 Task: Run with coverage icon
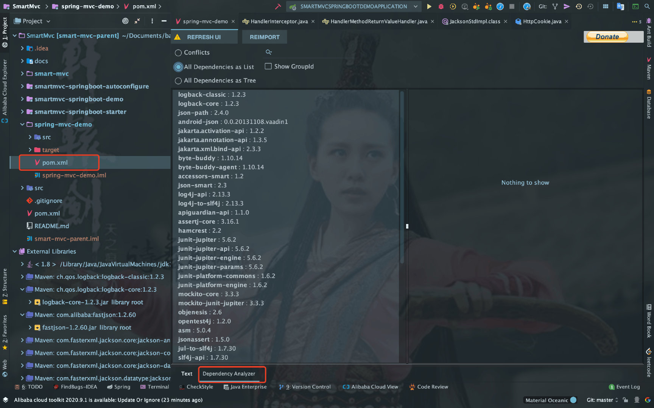(x=453, y=6)
